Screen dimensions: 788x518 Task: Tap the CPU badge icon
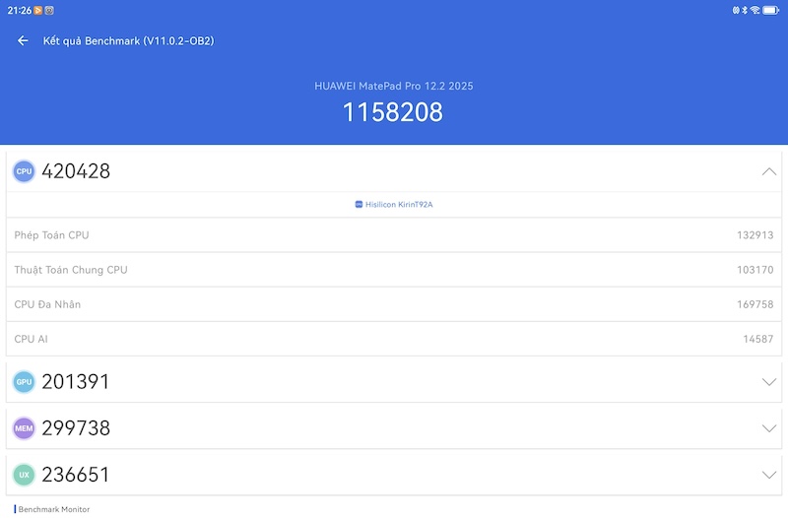pyautogui.click(x=24, y=171)
